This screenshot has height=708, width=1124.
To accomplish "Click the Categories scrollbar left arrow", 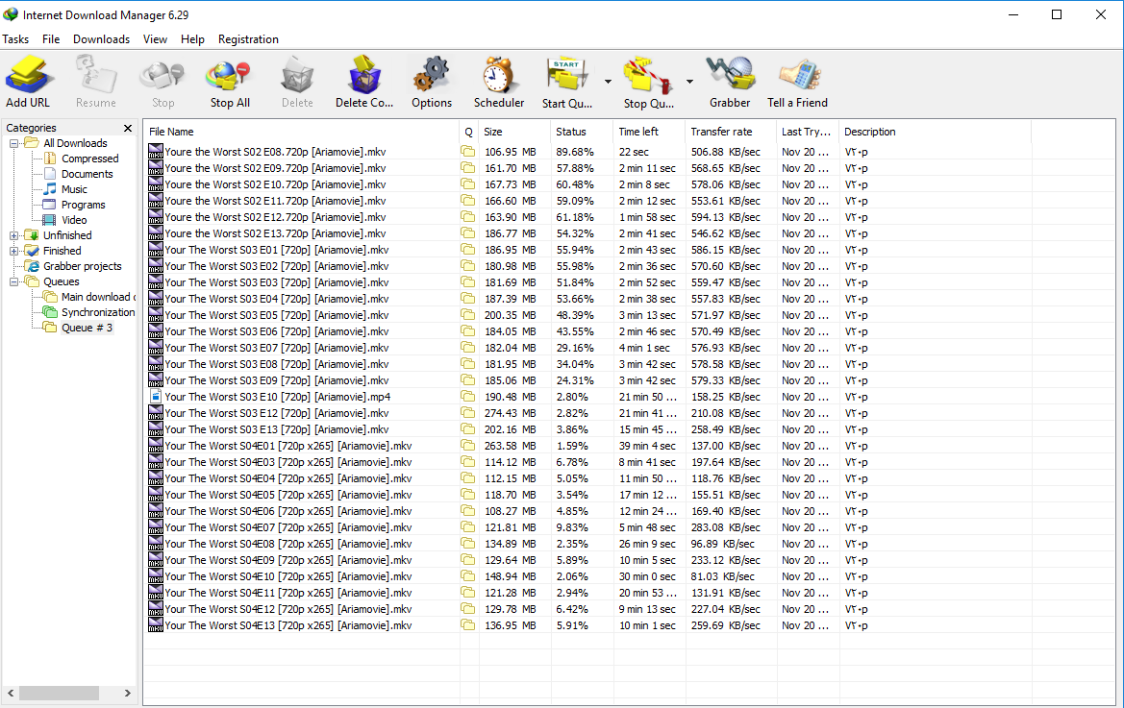I will tap(11, 693).
